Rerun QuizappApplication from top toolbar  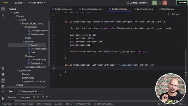(155, 3)
